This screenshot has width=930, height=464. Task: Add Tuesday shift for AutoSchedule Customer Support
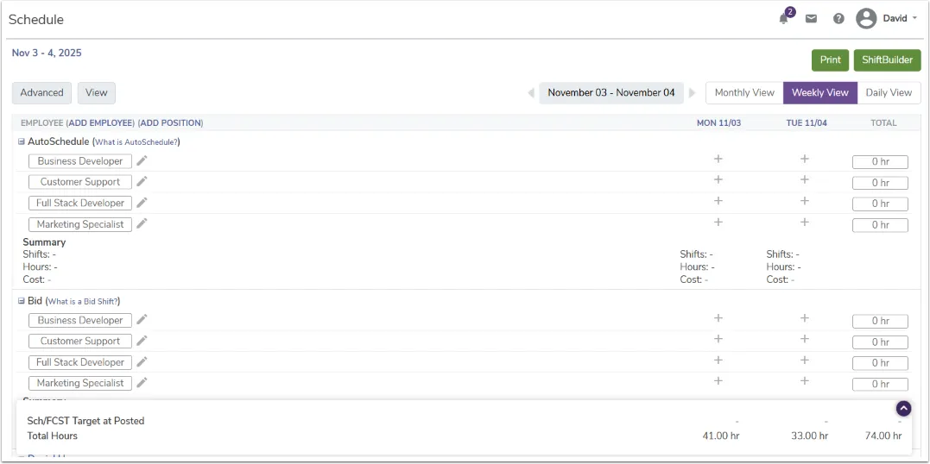[805, 179]
